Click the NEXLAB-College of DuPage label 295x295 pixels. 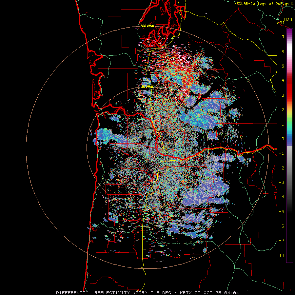262,4
